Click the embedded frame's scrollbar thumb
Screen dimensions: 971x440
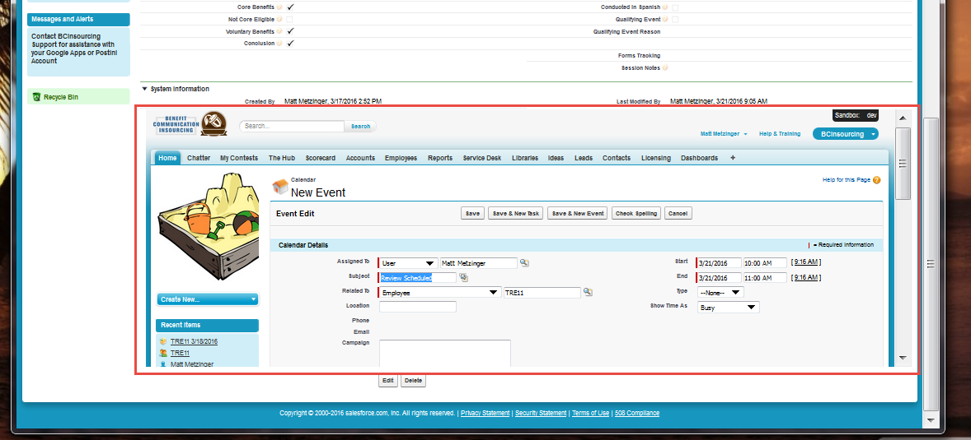[903, 163]
